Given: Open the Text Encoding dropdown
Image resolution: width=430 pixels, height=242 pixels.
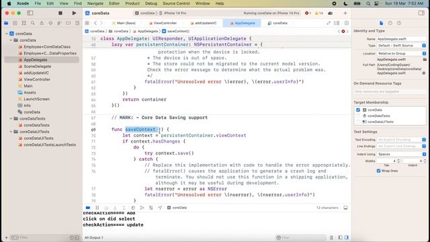Looking at the screenshot, I should [x=402, y=140].
